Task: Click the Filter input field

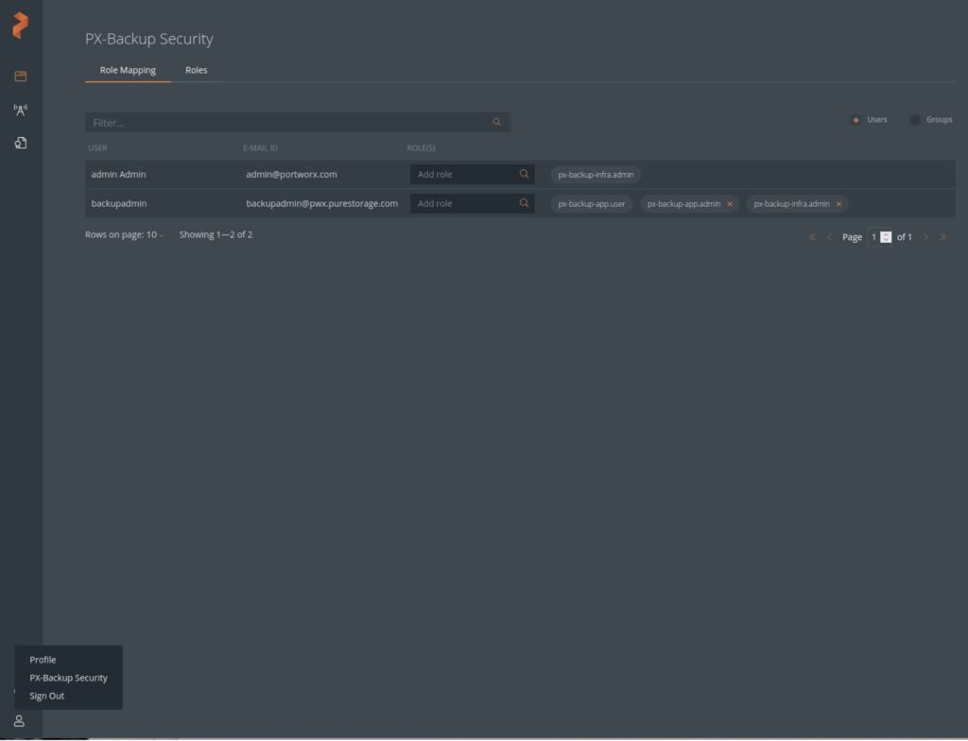Action: (x=284, y=123)
